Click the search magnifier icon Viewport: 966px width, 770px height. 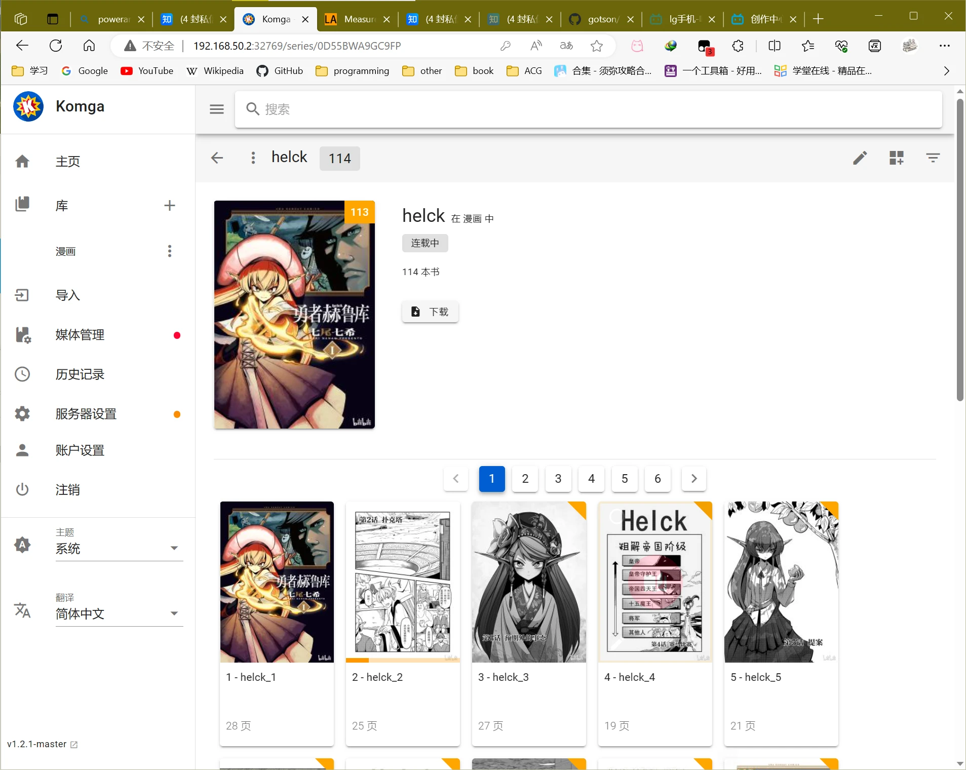(252, 109)
